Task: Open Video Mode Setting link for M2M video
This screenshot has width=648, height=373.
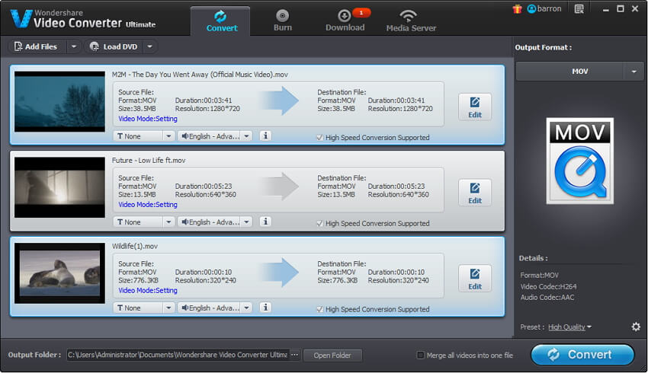Action: click(x=148, y=119)
